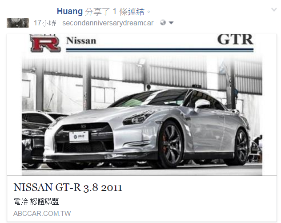Click the secondanniversarydreamcar source link

point(108,23)
